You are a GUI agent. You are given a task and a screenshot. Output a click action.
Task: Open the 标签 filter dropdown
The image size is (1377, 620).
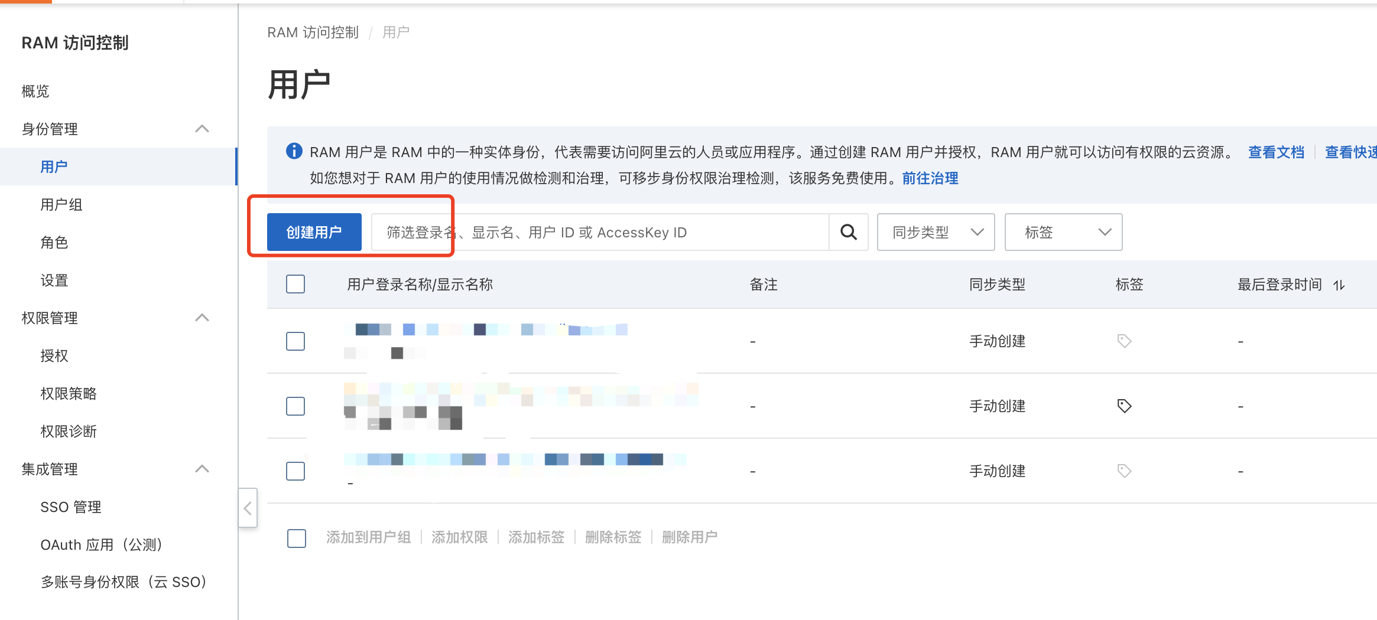(1063, 231)
